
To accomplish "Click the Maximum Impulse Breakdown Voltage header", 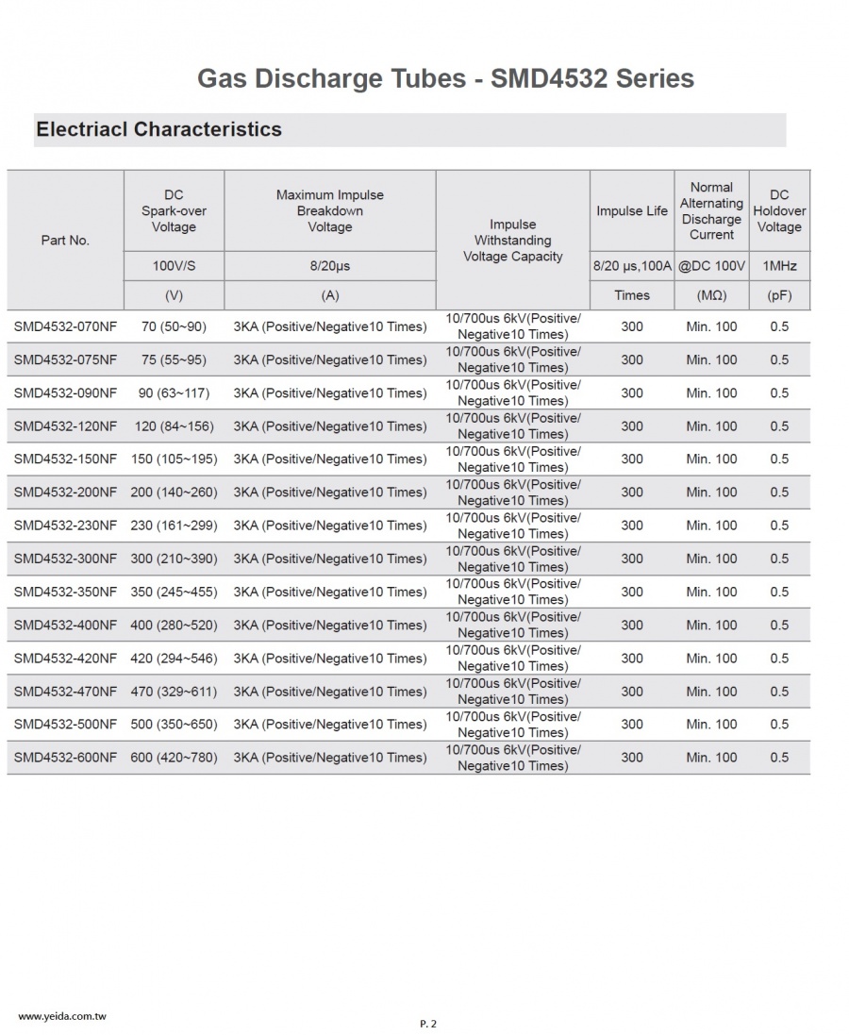I will coord(329,211).
